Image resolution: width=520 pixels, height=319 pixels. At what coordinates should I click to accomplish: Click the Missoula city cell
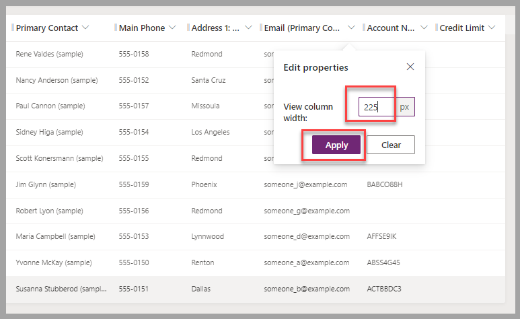click(x=205, y=106)
